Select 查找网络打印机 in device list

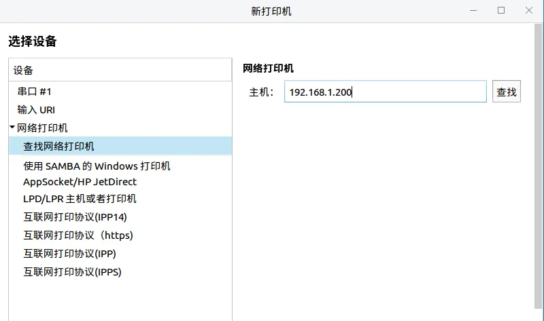pos(58,146)
